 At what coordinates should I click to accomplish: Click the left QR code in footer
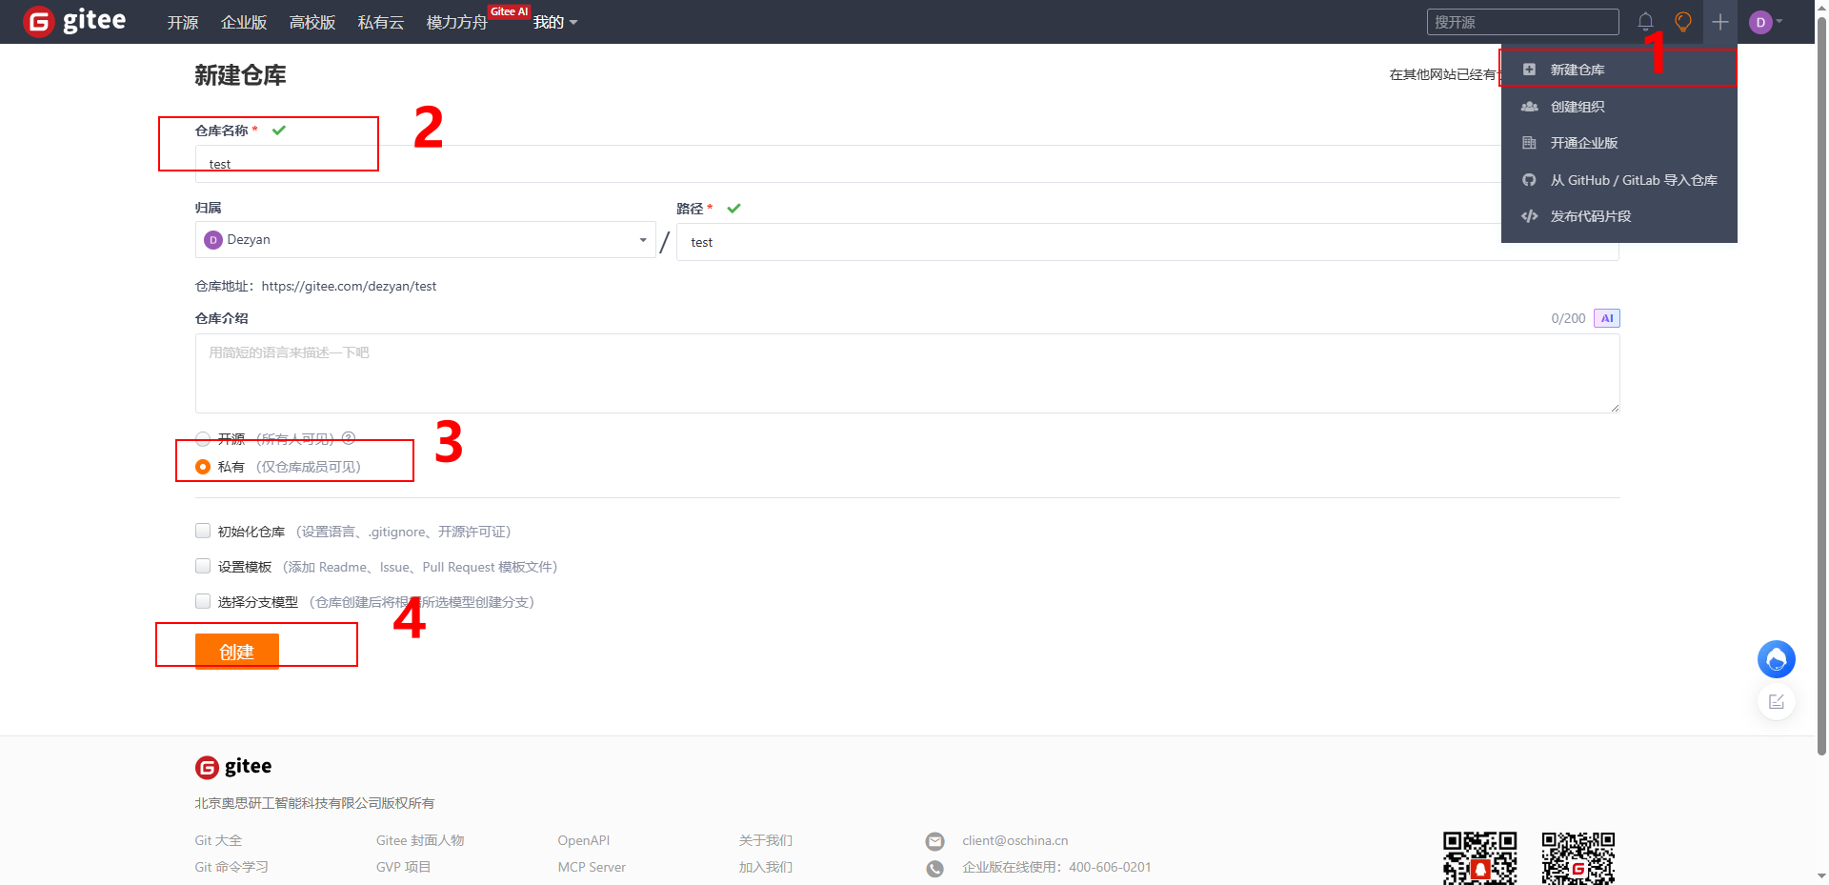click(x=1479, y=858)
